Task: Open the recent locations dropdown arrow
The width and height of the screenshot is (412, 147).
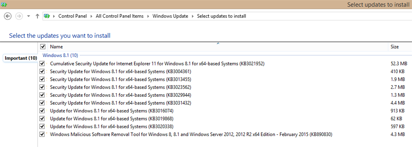Action: coord(29,16)
